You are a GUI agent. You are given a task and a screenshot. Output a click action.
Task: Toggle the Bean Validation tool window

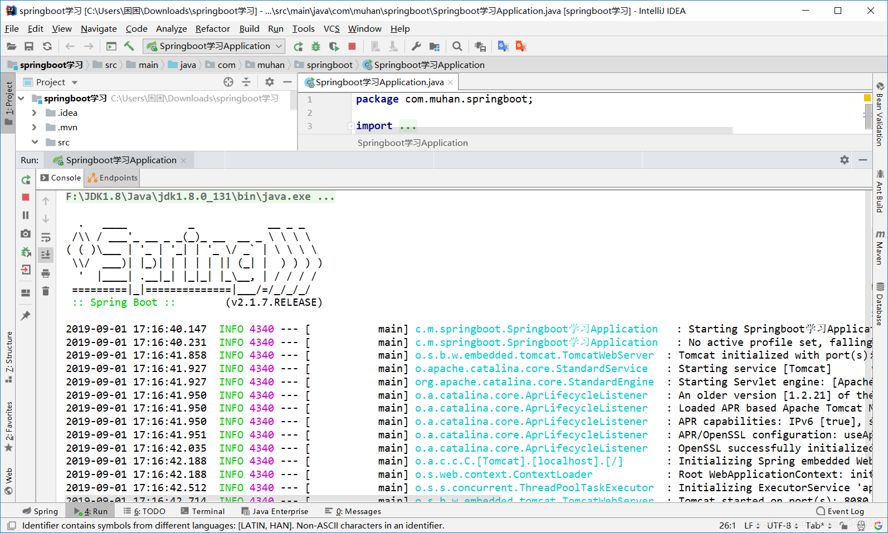tap(880, 114)
